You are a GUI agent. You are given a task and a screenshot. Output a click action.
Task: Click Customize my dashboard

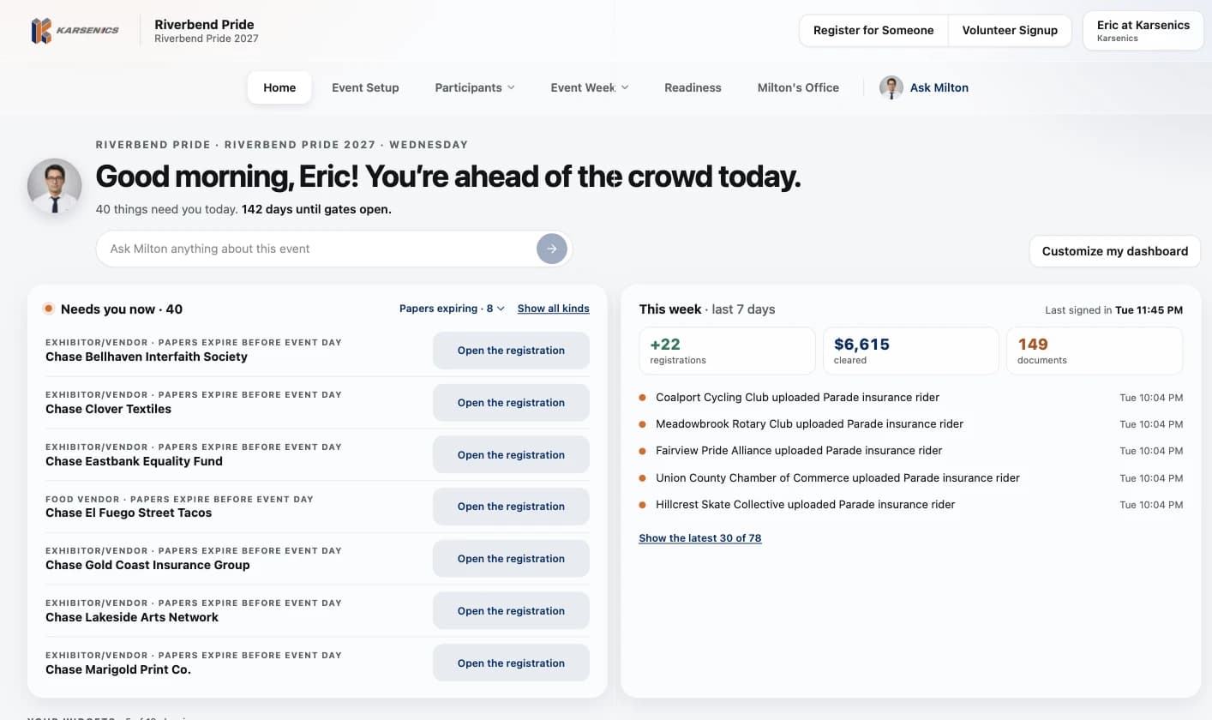point(1115,251)
